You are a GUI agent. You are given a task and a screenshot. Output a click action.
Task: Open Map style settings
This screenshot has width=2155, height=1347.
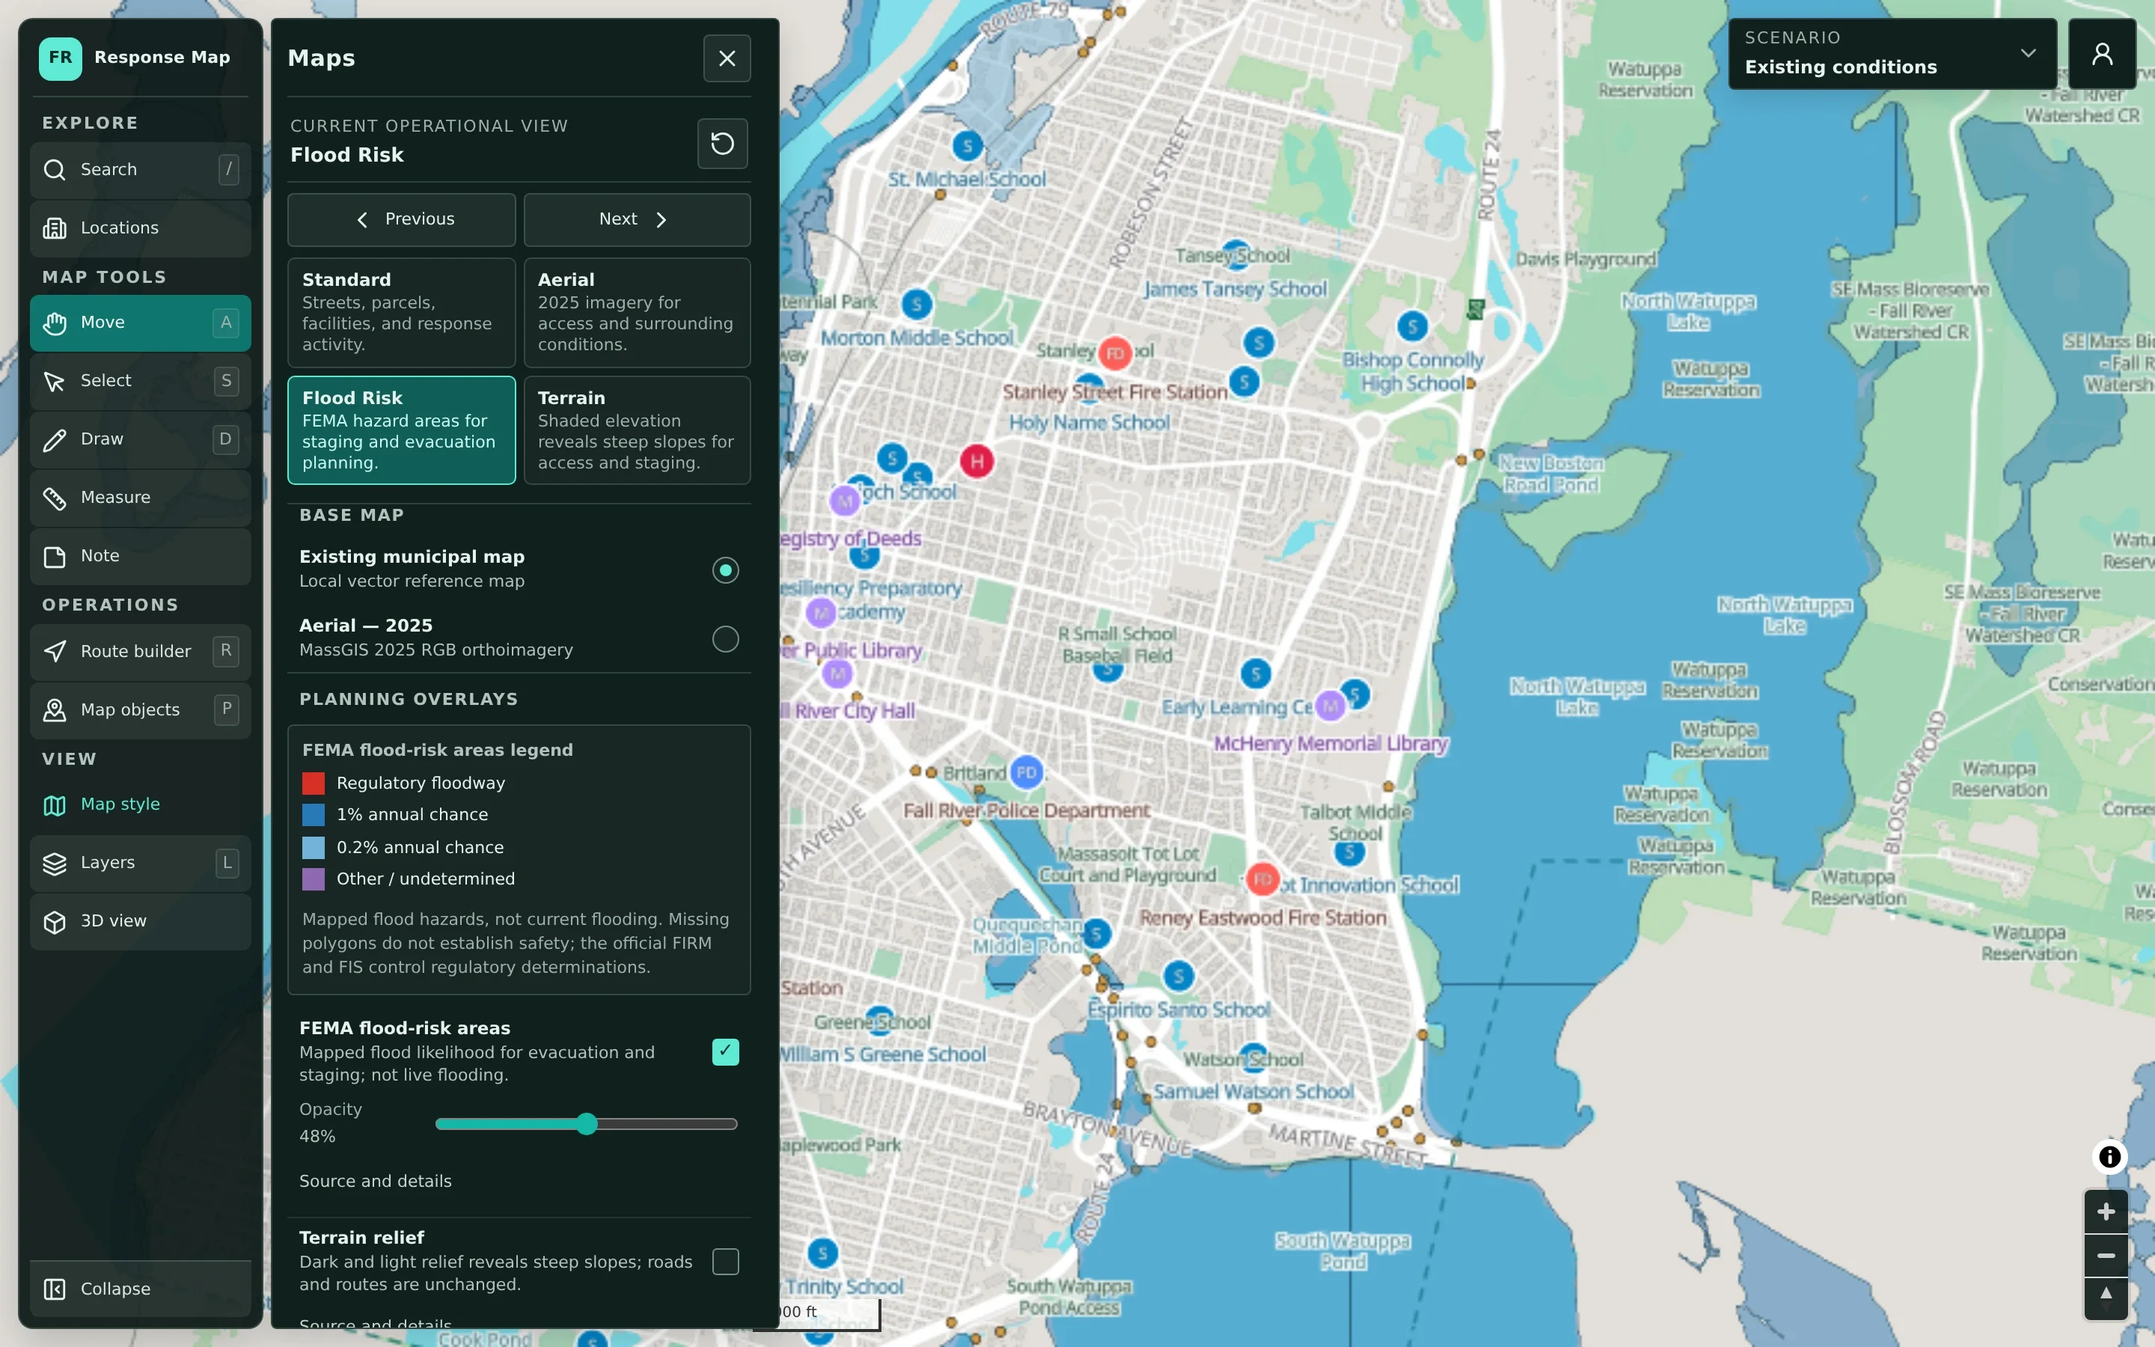pos(140,804)
